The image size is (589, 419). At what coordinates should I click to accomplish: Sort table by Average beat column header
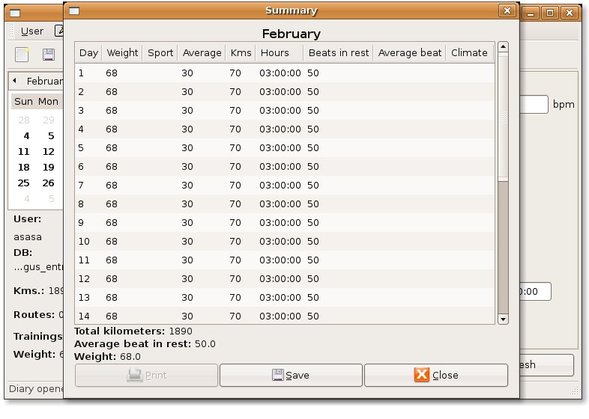point(410,52)
